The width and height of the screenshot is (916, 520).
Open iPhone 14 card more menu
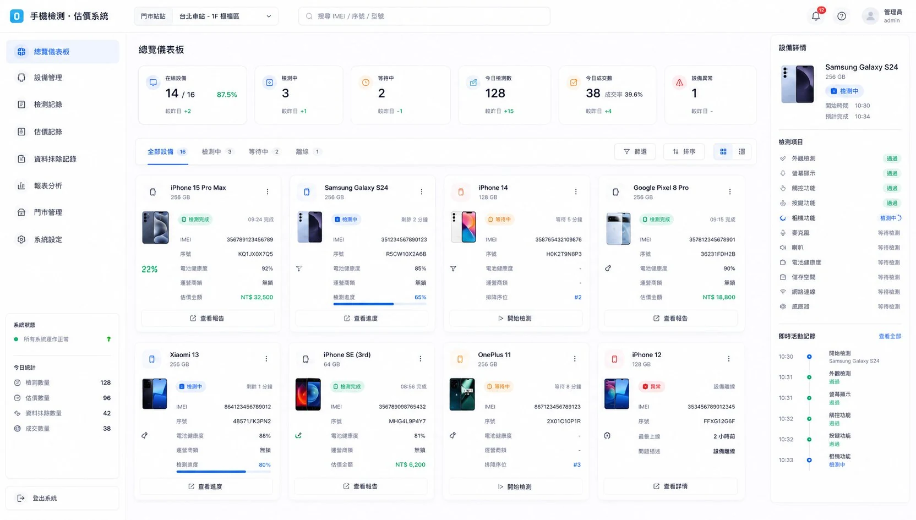[576, 192]
